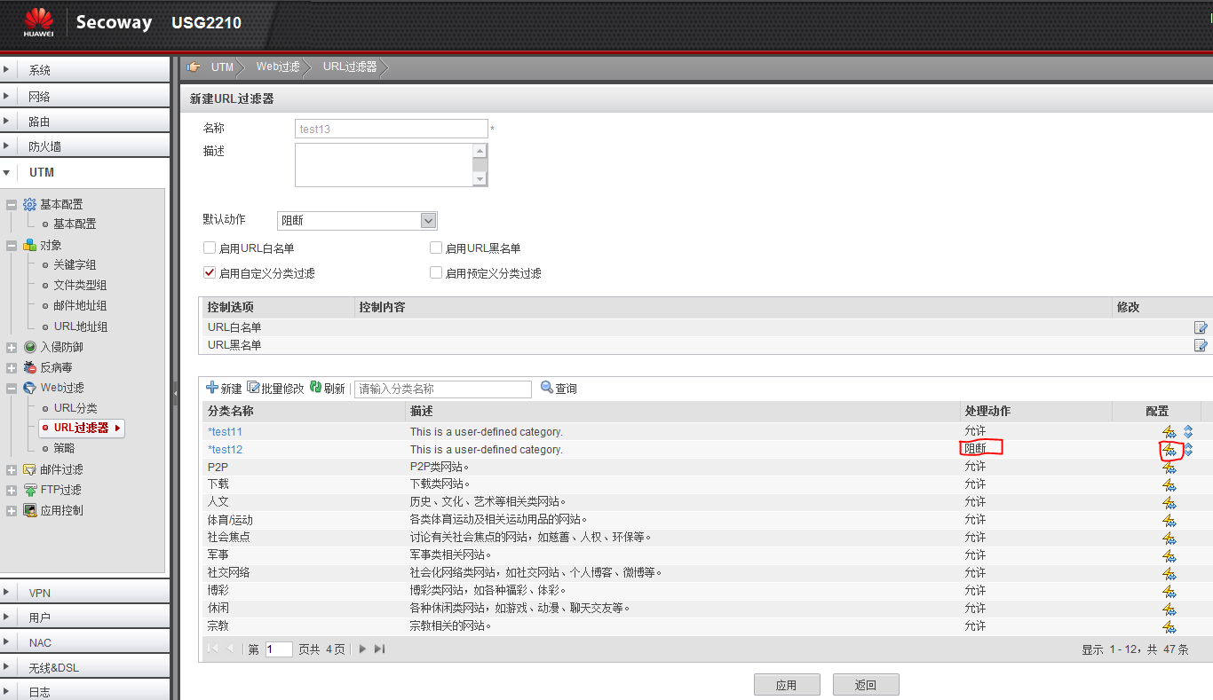Expand the 邮件过滤 tree node

tap(12, 470)
